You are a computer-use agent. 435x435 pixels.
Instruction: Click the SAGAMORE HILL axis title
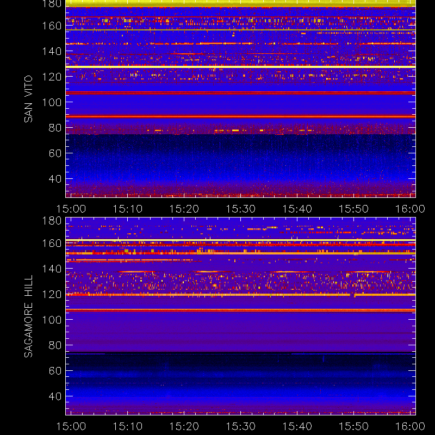coord(28,316)
